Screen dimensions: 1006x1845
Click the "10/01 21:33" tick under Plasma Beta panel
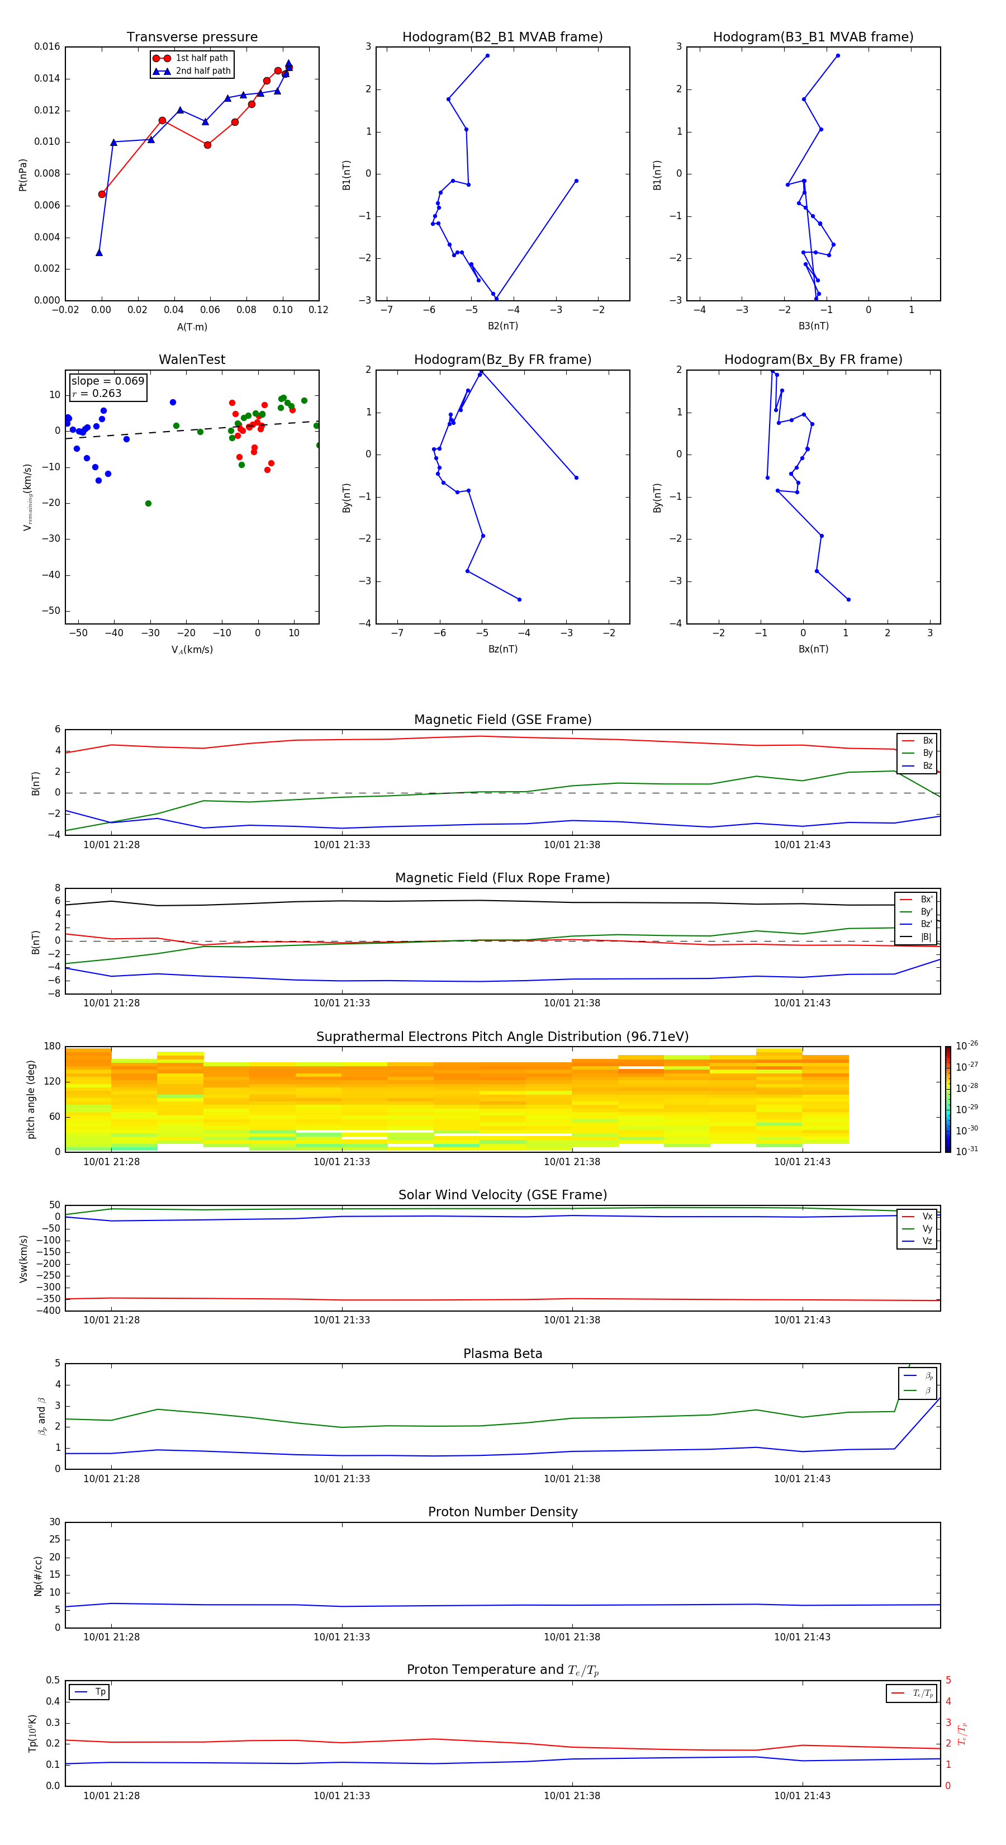[341, 1478]
